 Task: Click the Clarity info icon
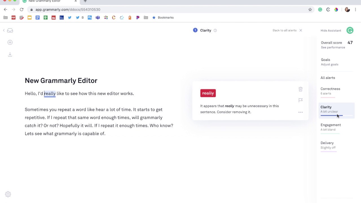[x=215, y=30]
